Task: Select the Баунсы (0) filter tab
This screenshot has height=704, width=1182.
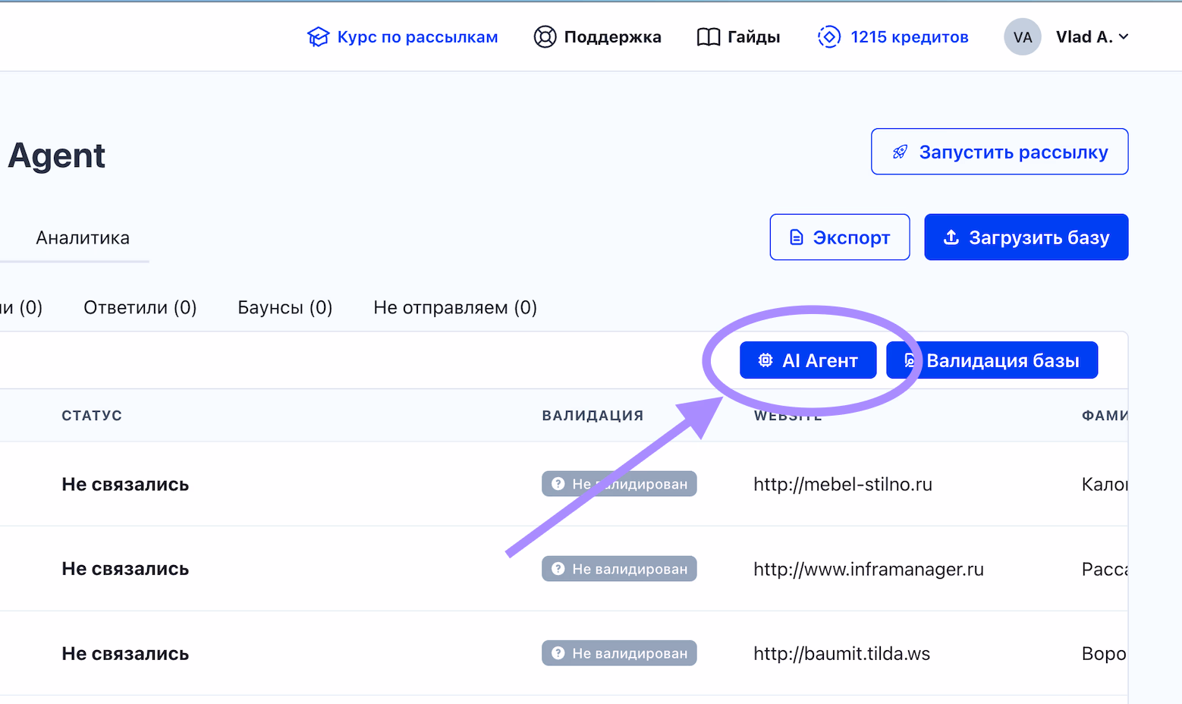Action: (284, 308)
